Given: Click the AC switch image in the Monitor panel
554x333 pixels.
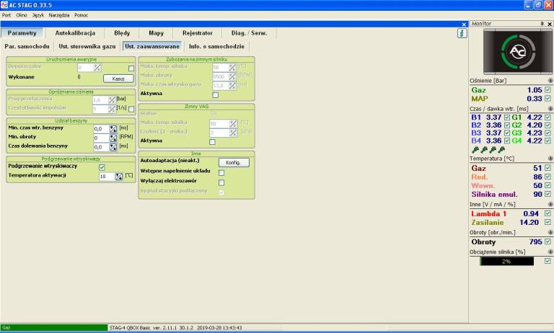Looking at the screenshot, I should [518, 52].
